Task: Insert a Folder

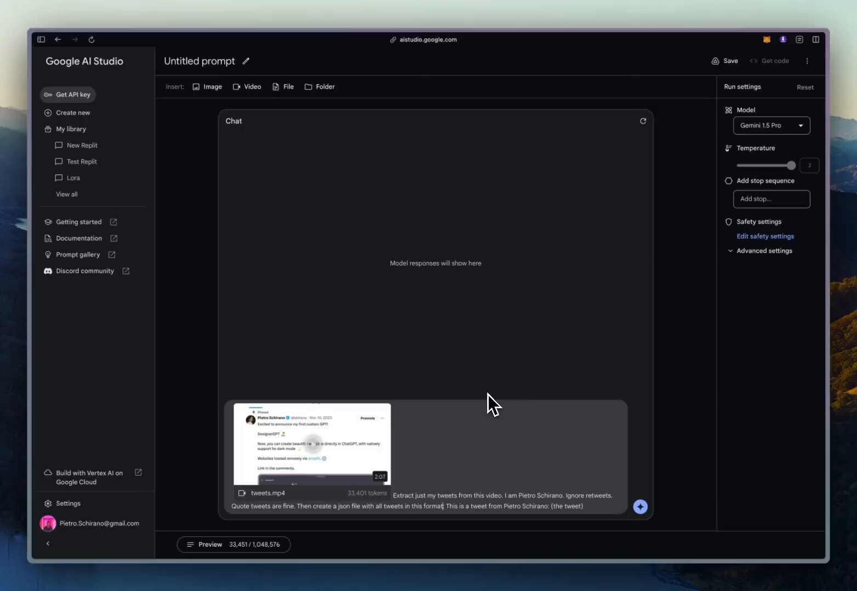Action: pos(319,86)
